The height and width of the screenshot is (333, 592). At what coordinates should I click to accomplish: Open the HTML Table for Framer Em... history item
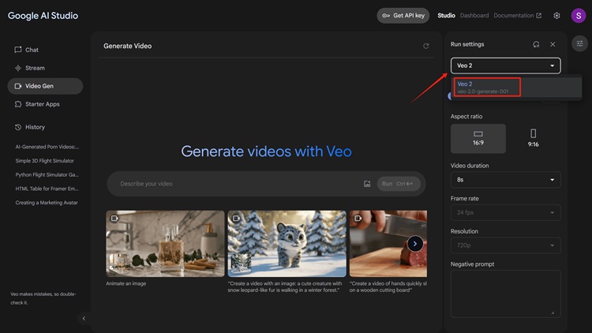pos(47,189)
